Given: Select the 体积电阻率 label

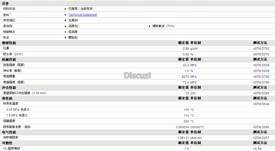Looking at the screenshot, I should 11,137.
